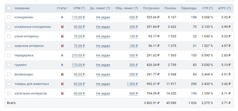The image size is (238, 111).
Task: Sort the table by the Потрачено column
Action: click(151, 8)
